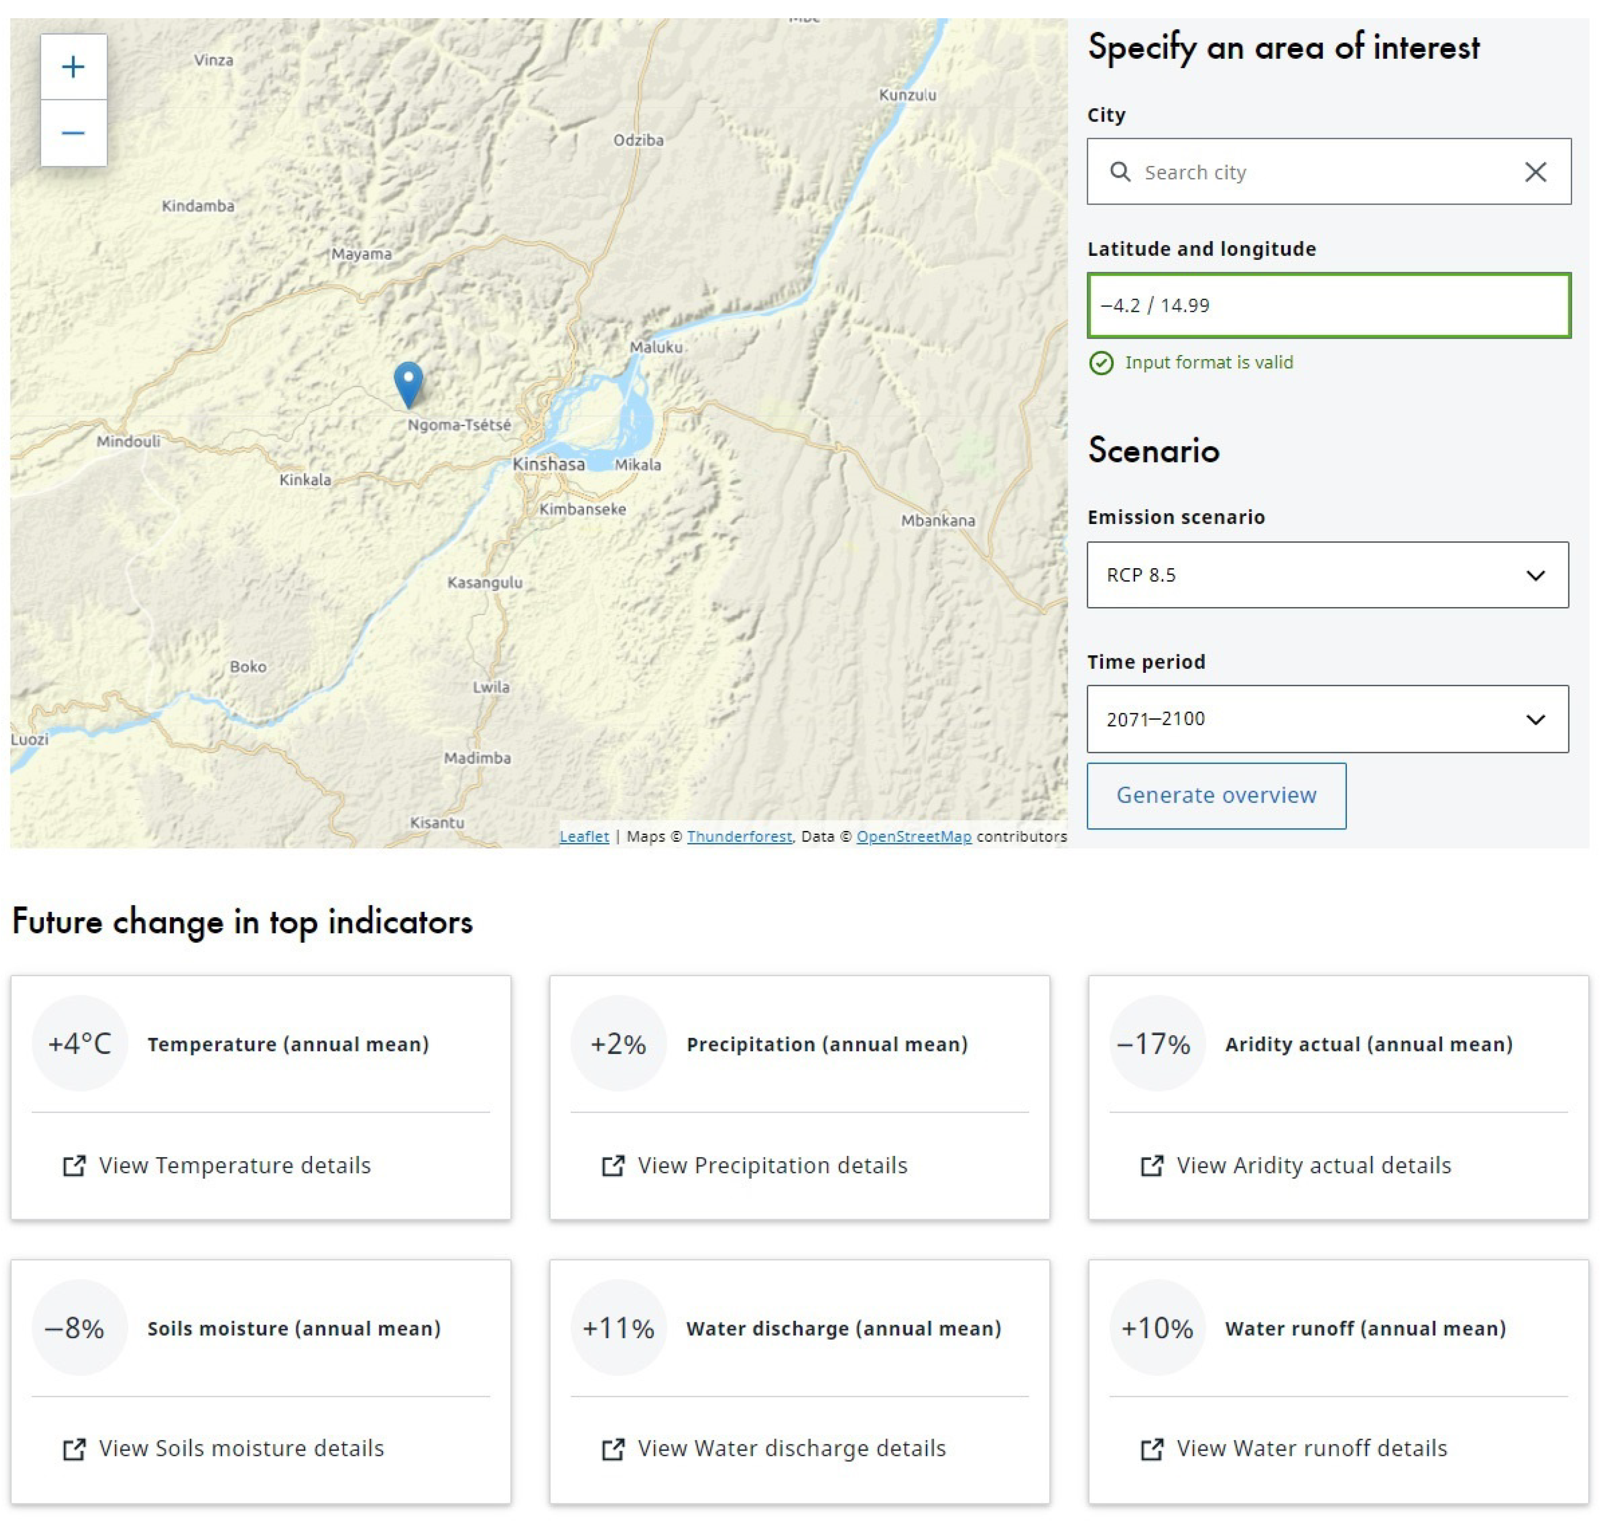Clear the city search with X icon
Screen dimensions: 1601x1522
click(x=1534, y=172)
